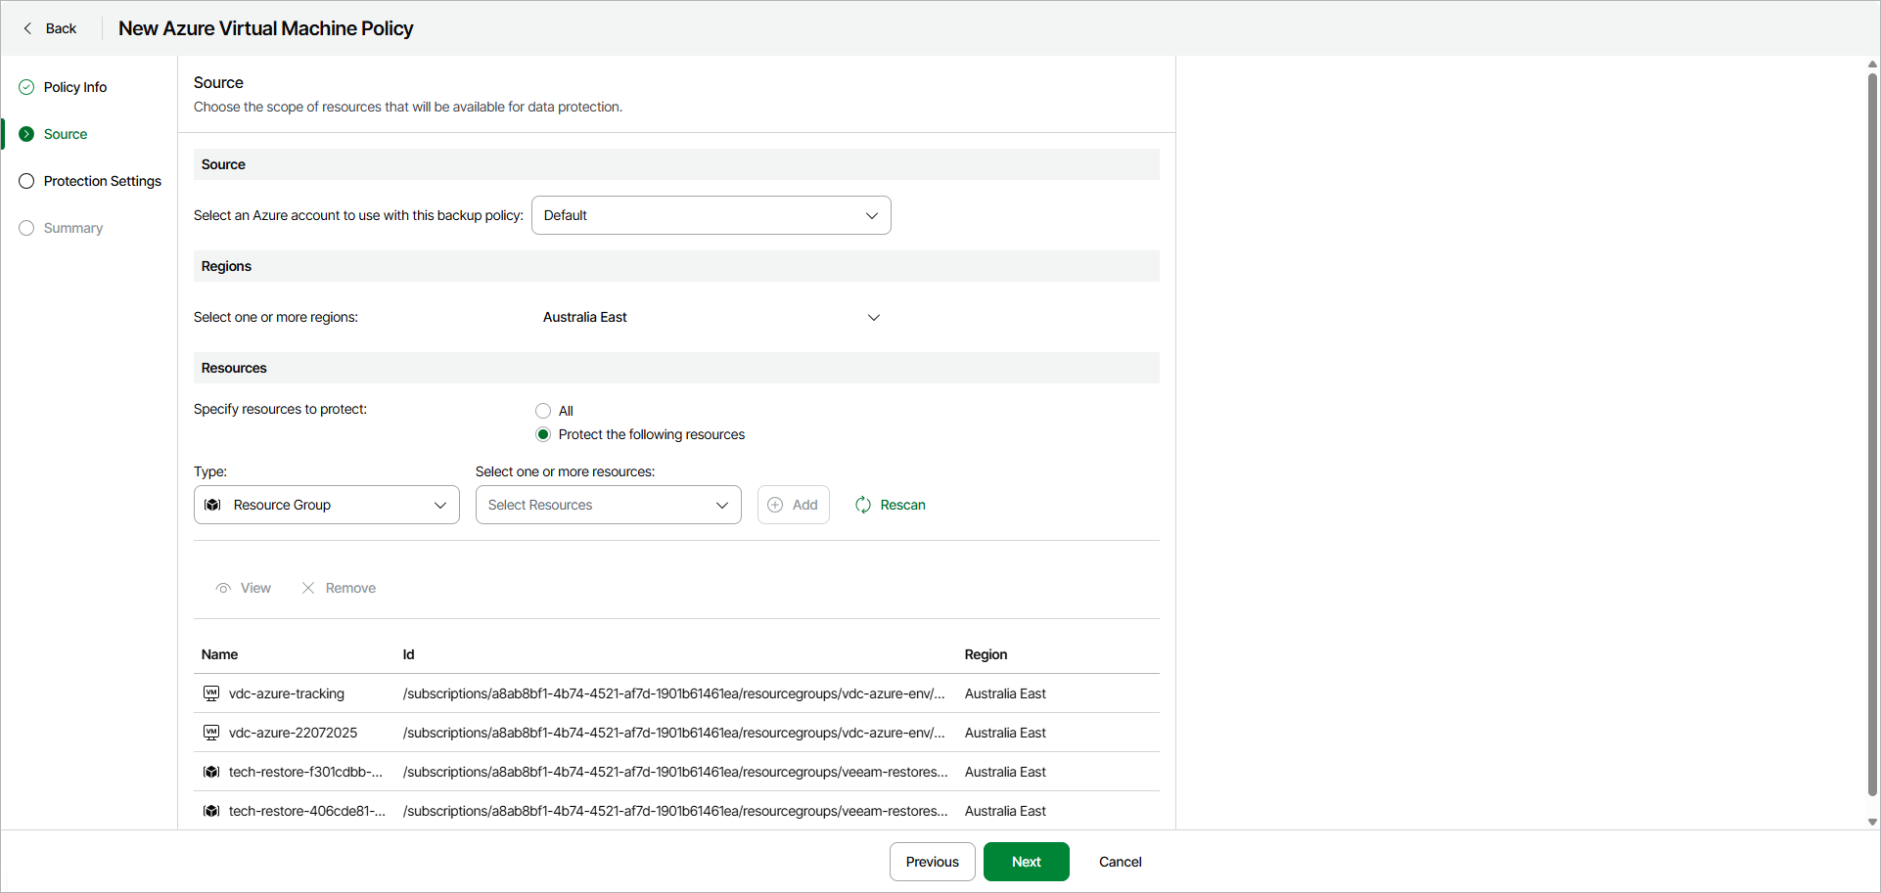Click the Previous button
This screenshot has width=1881, height=893.
click(x=932, y=862)
